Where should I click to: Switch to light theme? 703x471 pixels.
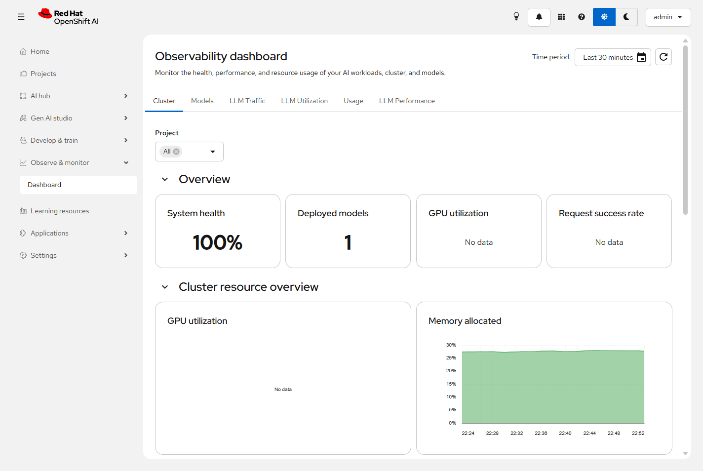pos(604,17)
